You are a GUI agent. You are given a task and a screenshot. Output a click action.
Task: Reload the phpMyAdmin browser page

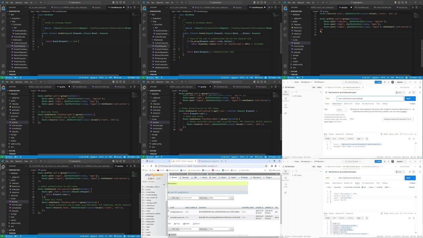151,166
